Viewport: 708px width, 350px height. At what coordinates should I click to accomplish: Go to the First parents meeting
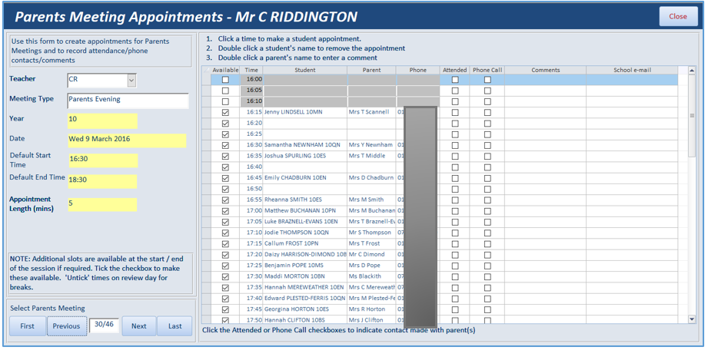(27, 326)
